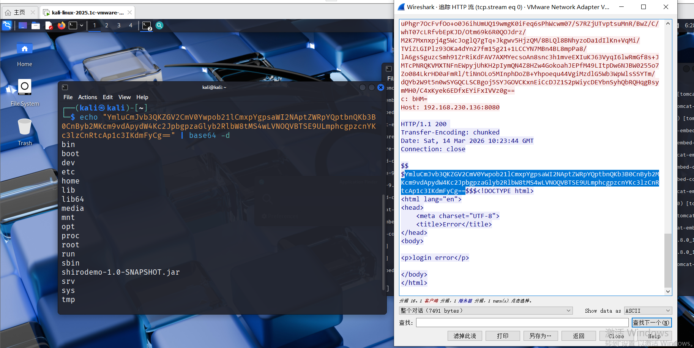Click the teal magnifier search icon in panel
The width and height of the screenshot is (694, 348).
pyautogui.click(x=159, y=25)
